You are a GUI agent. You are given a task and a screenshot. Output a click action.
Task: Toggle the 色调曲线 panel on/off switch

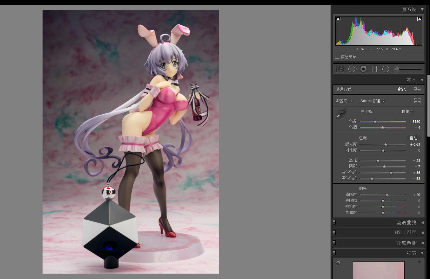334,223
